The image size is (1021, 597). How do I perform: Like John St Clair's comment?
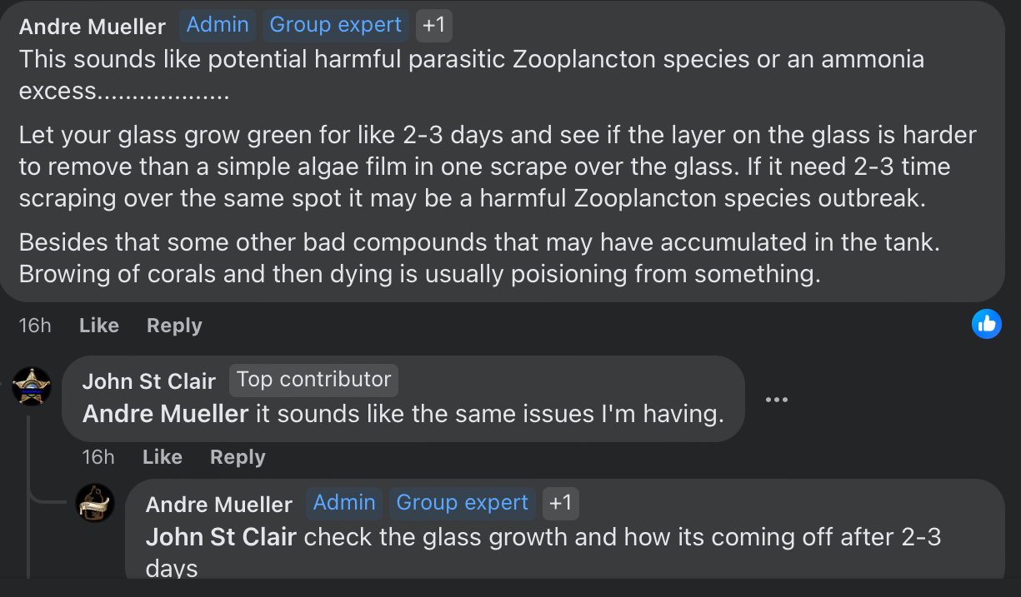pos(163,457)
